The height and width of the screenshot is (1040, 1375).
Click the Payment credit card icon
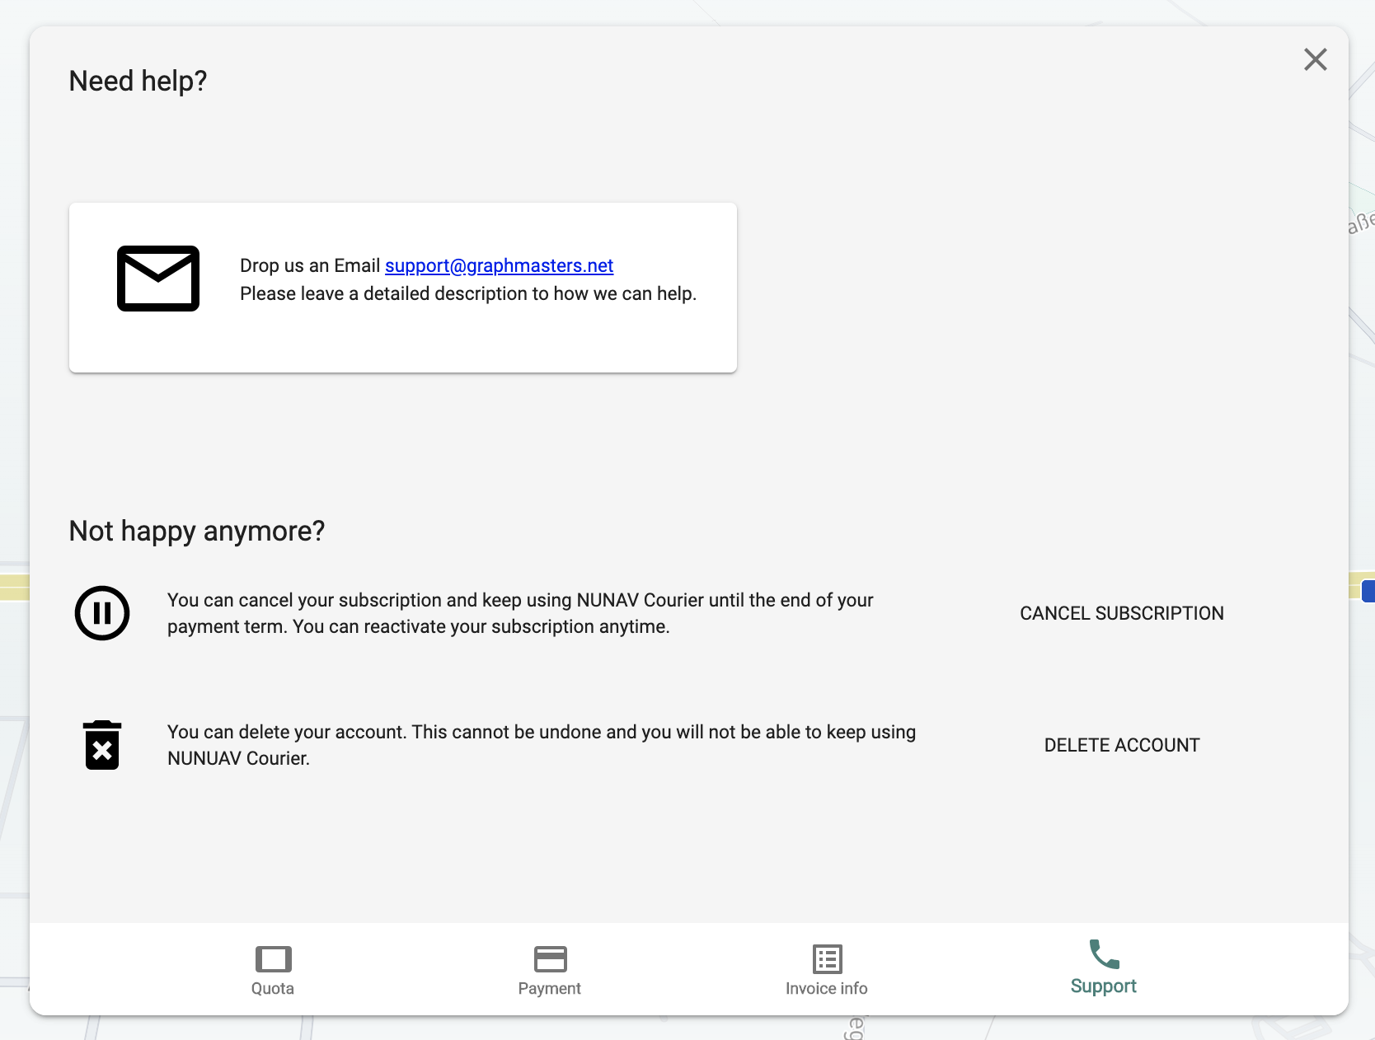tap(550, 959)
